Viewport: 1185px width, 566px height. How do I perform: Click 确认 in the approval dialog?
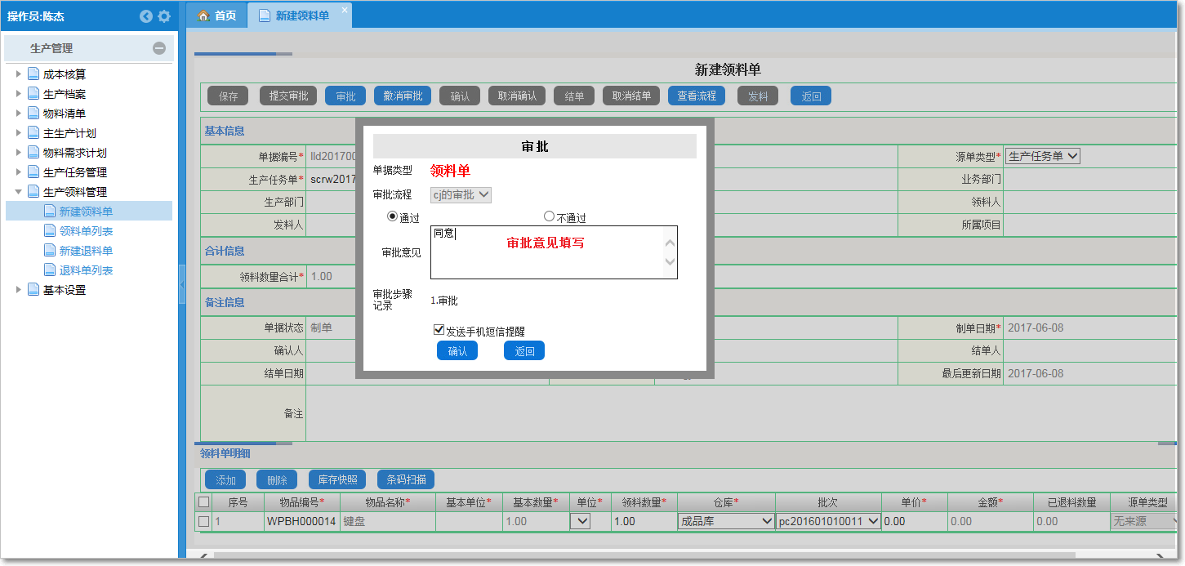tap(457, 350)
